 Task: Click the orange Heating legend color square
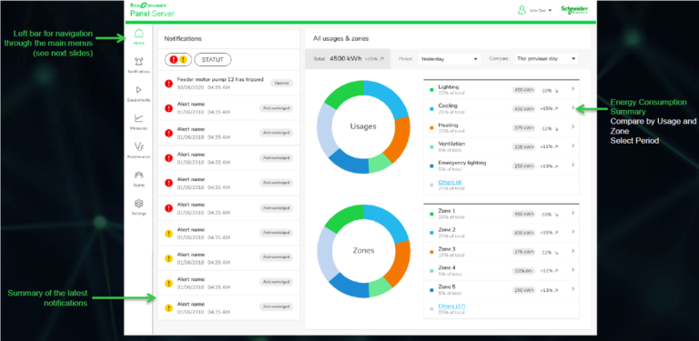[x=431, y=128]
